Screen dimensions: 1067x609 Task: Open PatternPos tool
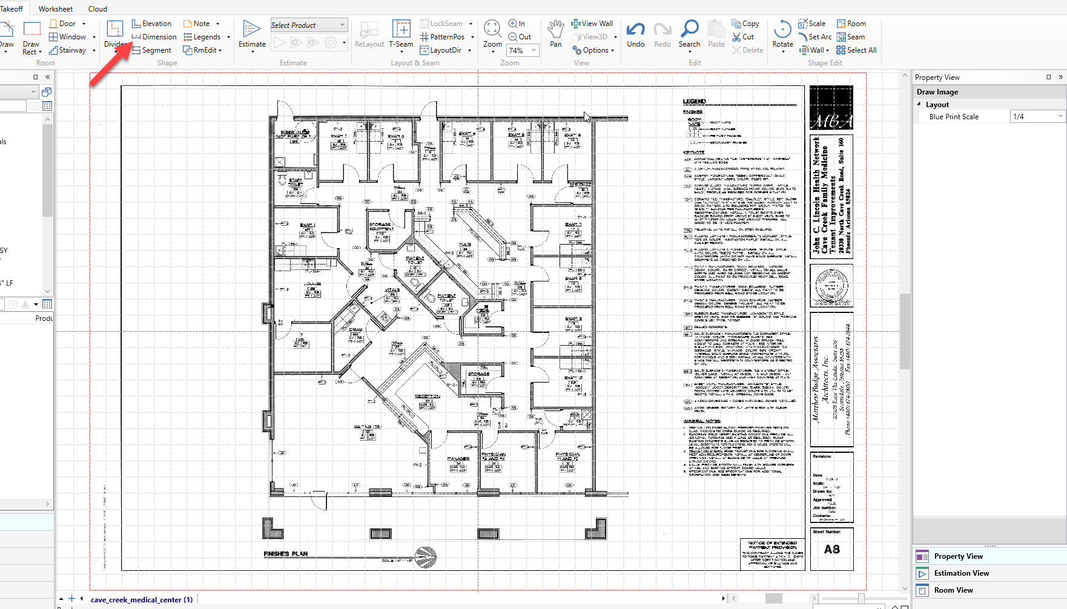[442, 37]
